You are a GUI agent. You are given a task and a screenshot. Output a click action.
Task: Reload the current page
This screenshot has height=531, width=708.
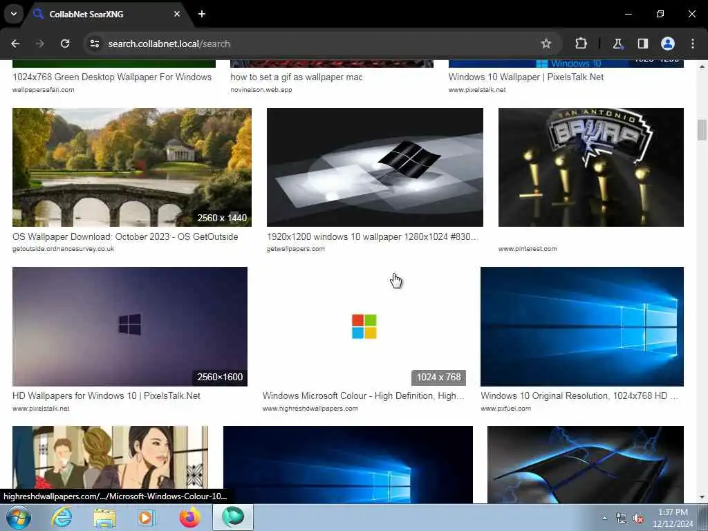(65, 44)
